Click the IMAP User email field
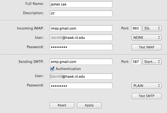The width and height of the screenshot is (167, 113). pos(81,37)
